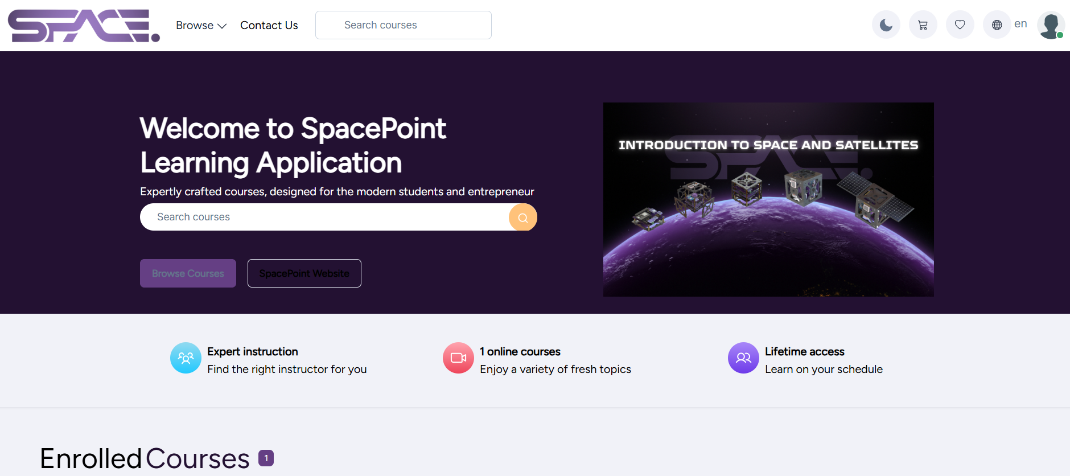Open the user profile avatar menu

pos(1051,25)
